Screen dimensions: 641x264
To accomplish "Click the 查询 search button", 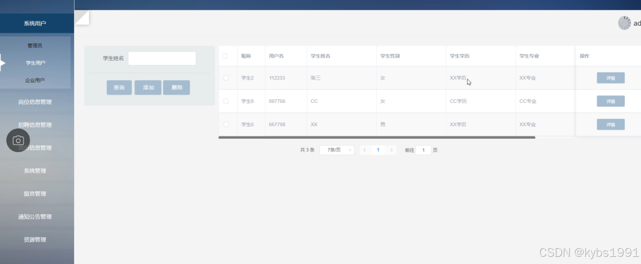I will click(x=119, y=88).
